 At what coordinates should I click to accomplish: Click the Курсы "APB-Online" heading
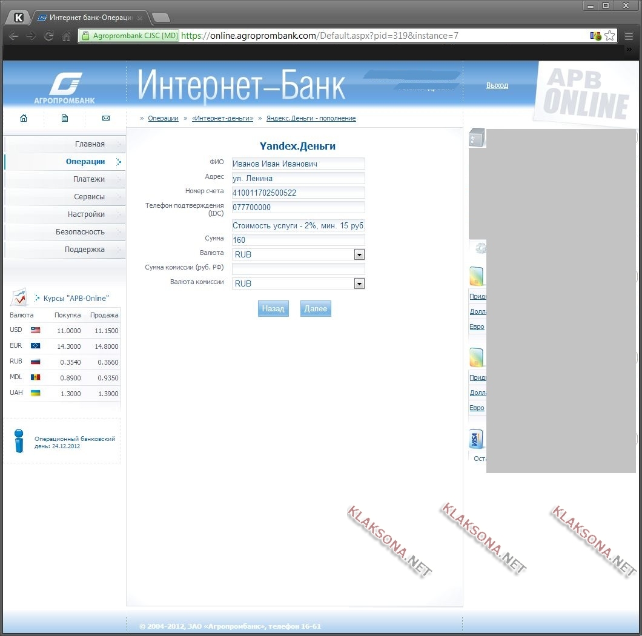tap(76, 299)
